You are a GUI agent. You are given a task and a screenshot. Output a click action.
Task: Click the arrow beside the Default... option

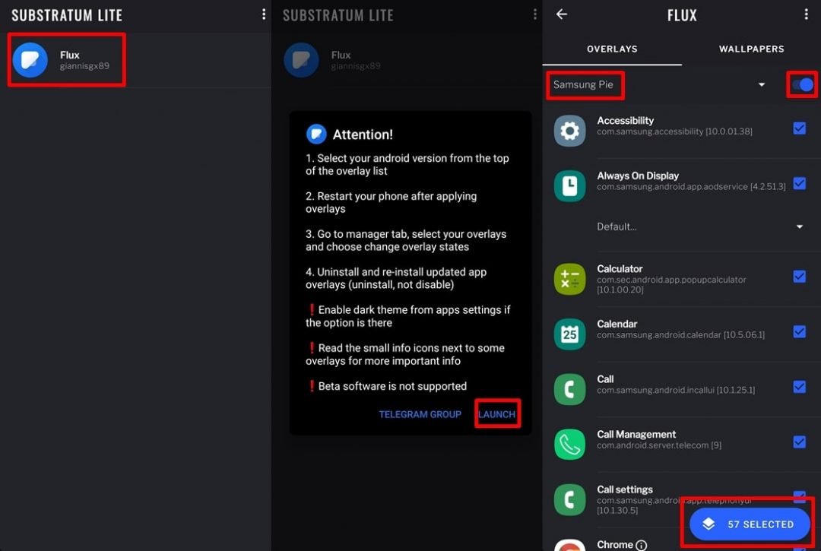[800, 226]
